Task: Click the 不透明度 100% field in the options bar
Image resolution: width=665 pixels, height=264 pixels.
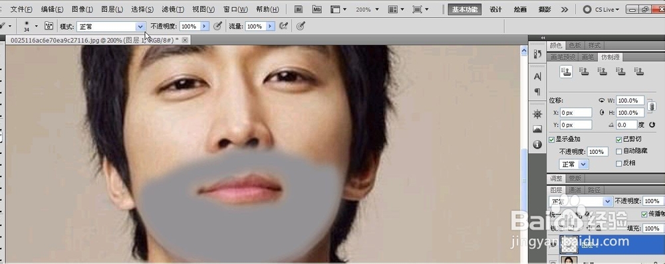Action: tap(190, 27)
